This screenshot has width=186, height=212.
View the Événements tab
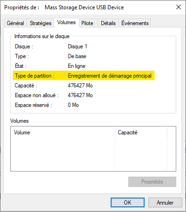(135, 23)
